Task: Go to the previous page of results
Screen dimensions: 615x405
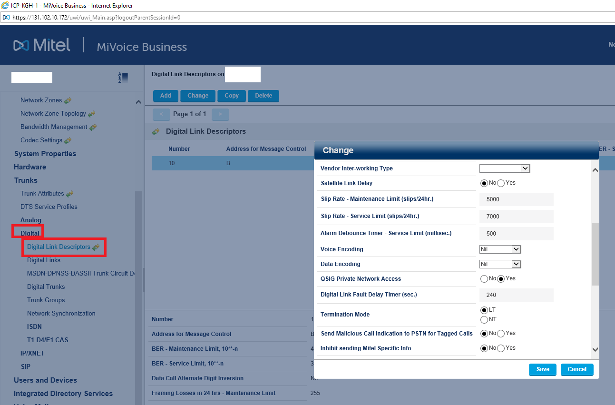Action: pos(161,114)
